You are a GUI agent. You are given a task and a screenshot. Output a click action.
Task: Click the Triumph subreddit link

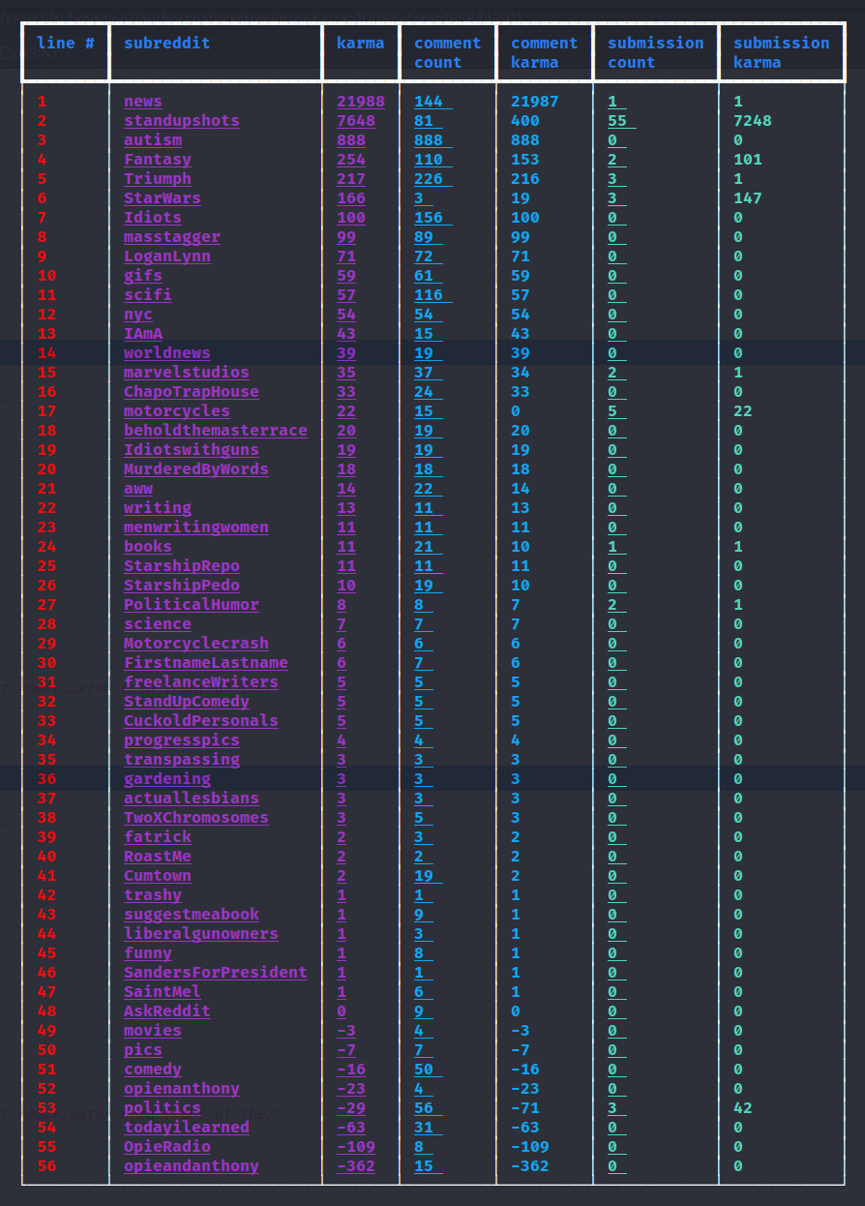(158, 179)
